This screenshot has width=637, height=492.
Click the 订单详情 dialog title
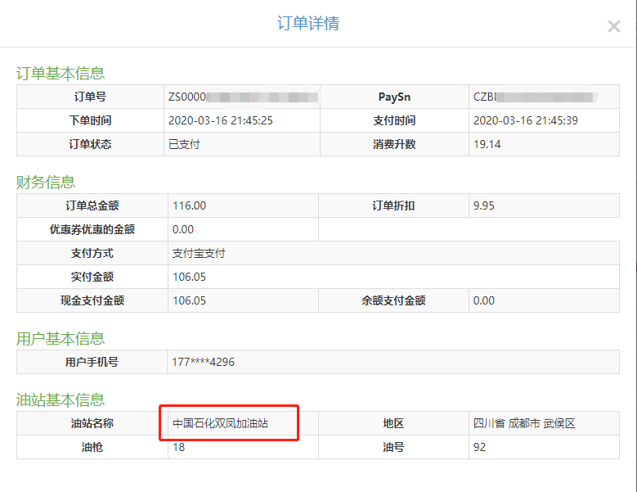[308, 24]
